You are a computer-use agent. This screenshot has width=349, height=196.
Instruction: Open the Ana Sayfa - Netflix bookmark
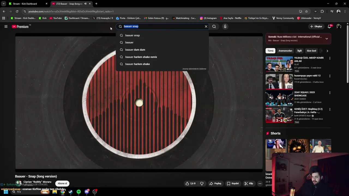point(231,18)
